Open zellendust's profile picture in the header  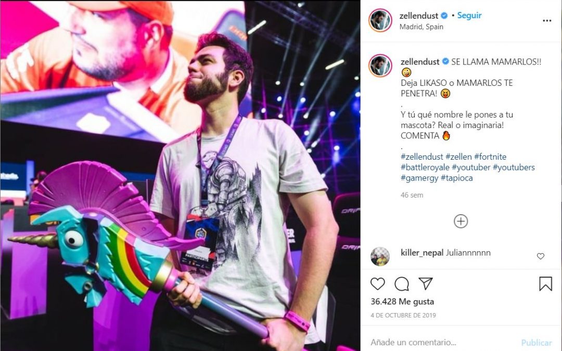(x=380, y=21)
